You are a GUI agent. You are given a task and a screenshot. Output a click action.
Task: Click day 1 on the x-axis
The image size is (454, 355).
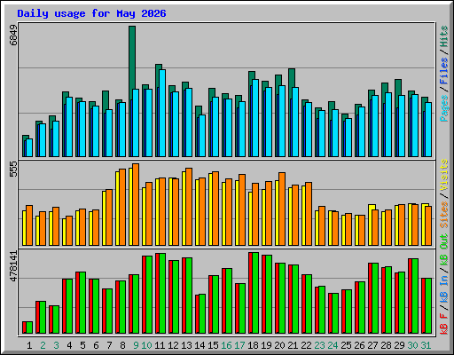[x=29, y=345]
